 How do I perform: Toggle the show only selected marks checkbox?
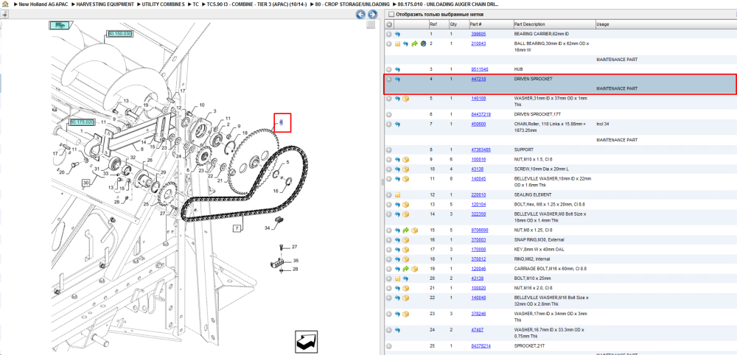(x=391, y=15)
